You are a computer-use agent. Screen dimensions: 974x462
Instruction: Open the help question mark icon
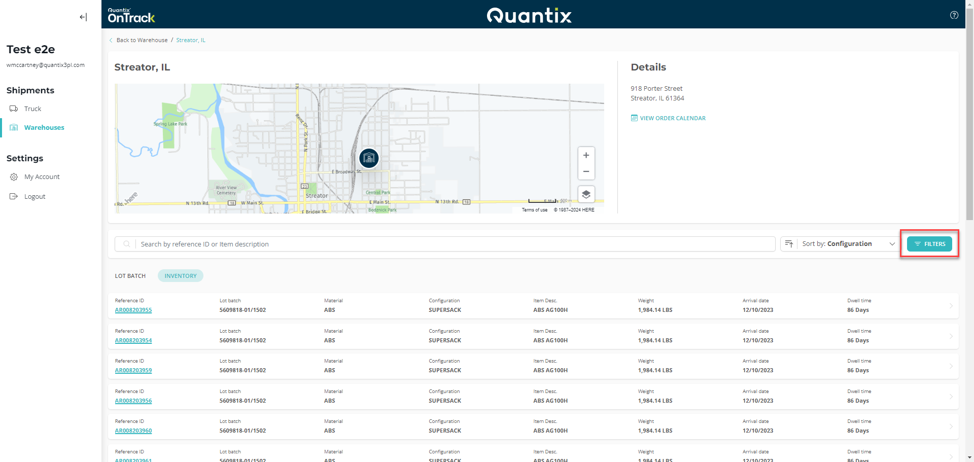pos(954,15)
